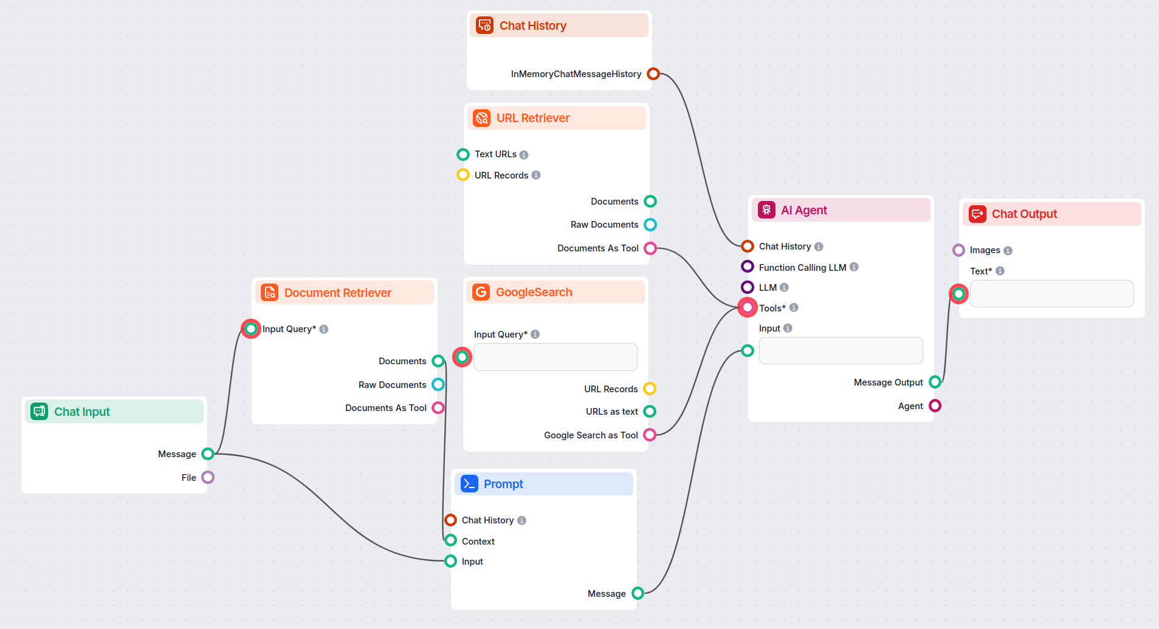Select AI Agent Input port
Image resolution: width=1159 pixels, height=629 pixels.
coord(748,350)
